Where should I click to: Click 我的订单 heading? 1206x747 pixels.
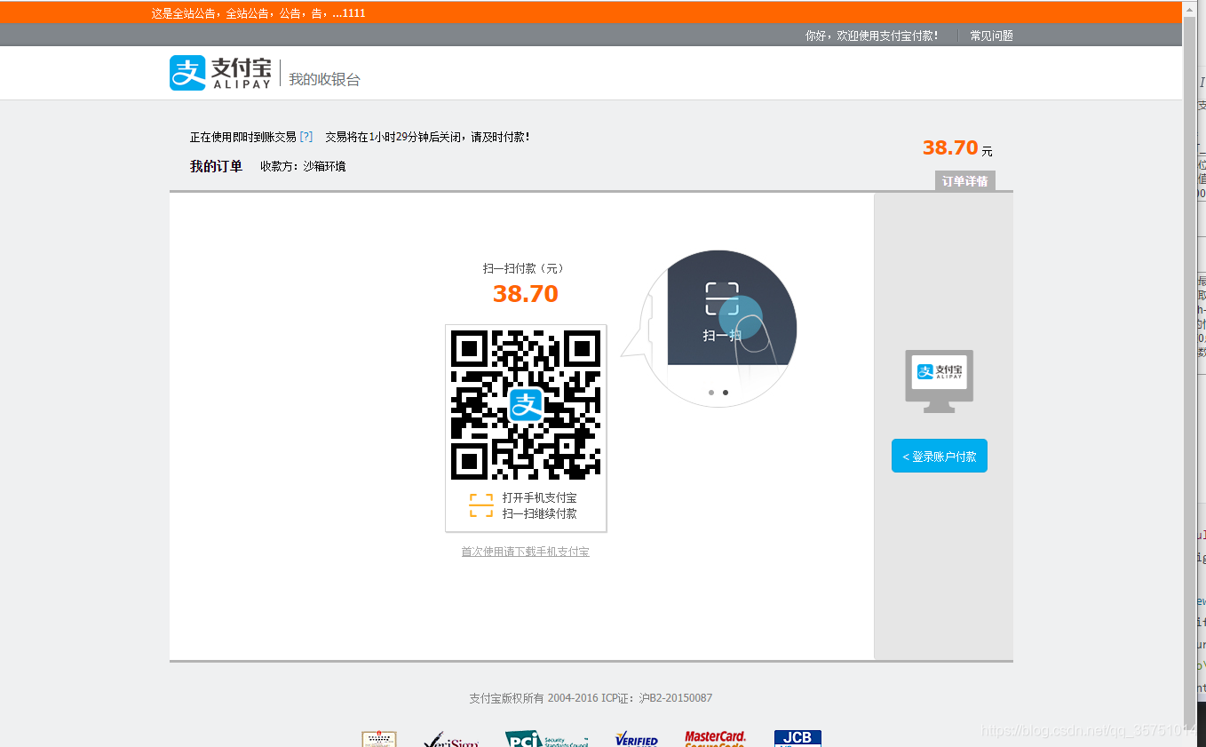pos(216,166)
